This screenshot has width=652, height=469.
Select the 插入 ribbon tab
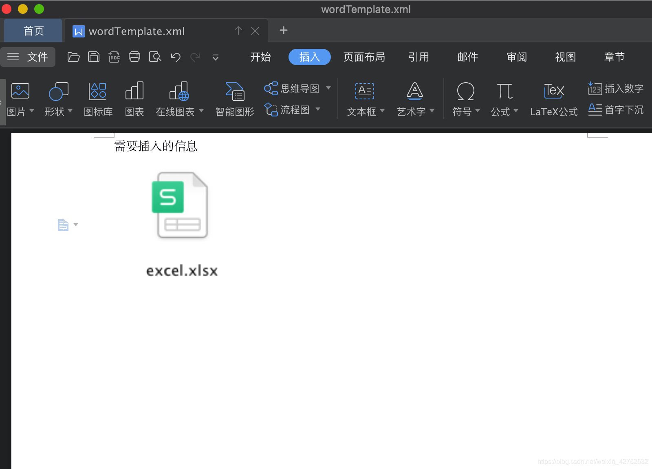310,57
